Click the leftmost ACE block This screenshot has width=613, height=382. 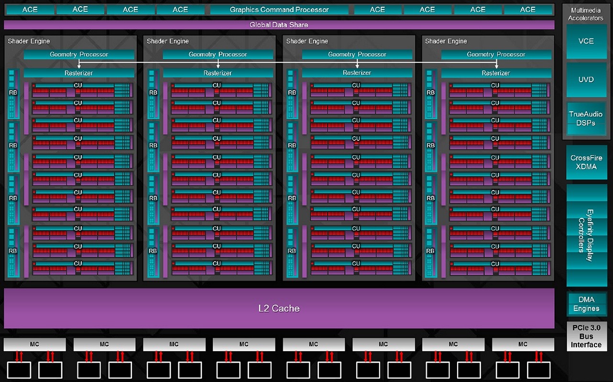30,10
